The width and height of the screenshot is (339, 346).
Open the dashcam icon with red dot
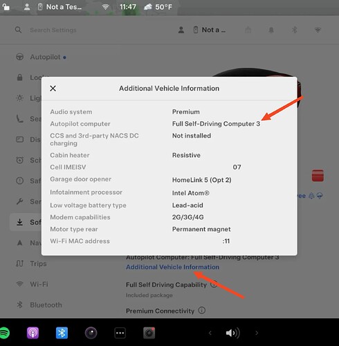click(x=149, y=333)
